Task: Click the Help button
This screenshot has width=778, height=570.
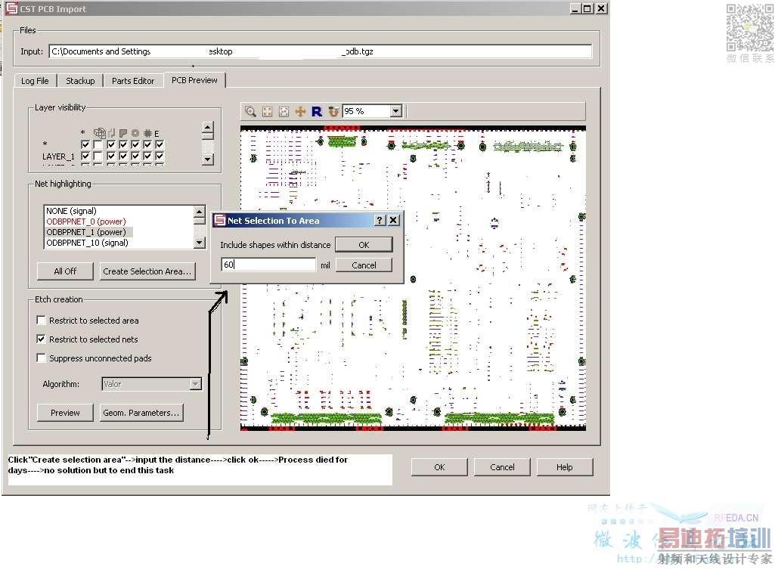Action: [565, 467]
